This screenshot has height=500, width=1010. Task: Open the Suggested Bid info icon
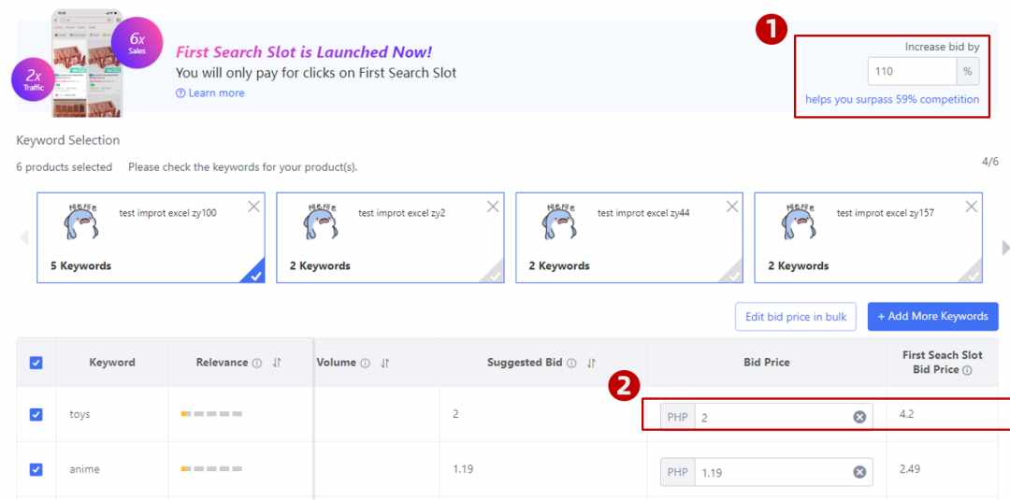[x=571, y=363]
